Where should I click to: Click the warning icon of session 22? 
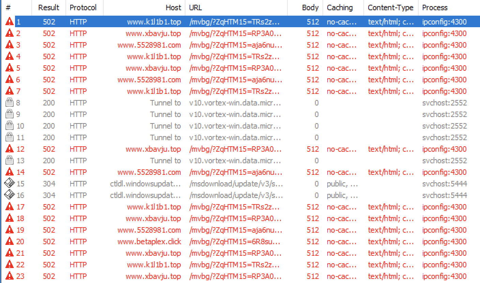tap(10, 265)
